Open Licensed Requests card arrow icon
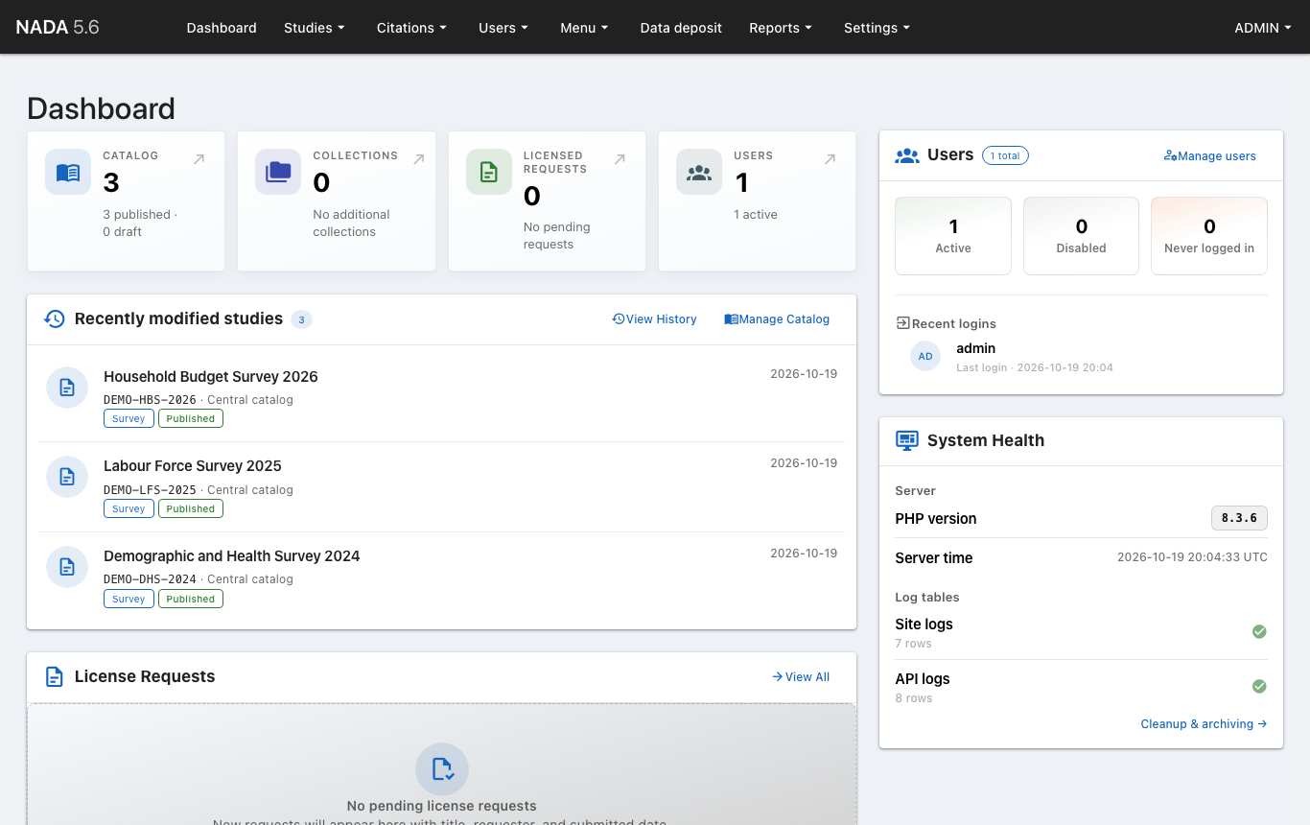This screenshot has height=825, width=1310. point(620,159)
